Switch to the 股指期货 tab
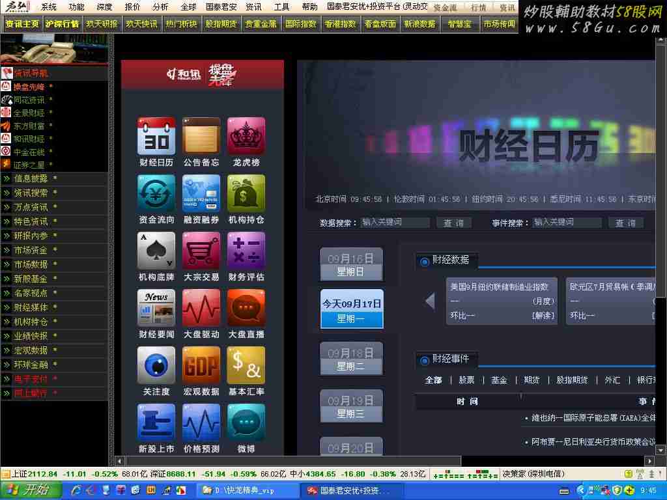Screen dimensions: 667x500 pyautogui.click(x=221, y=24)
